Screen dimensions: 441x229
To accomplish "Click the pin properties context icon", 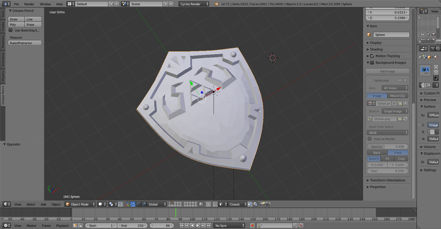I will (420, 57).
